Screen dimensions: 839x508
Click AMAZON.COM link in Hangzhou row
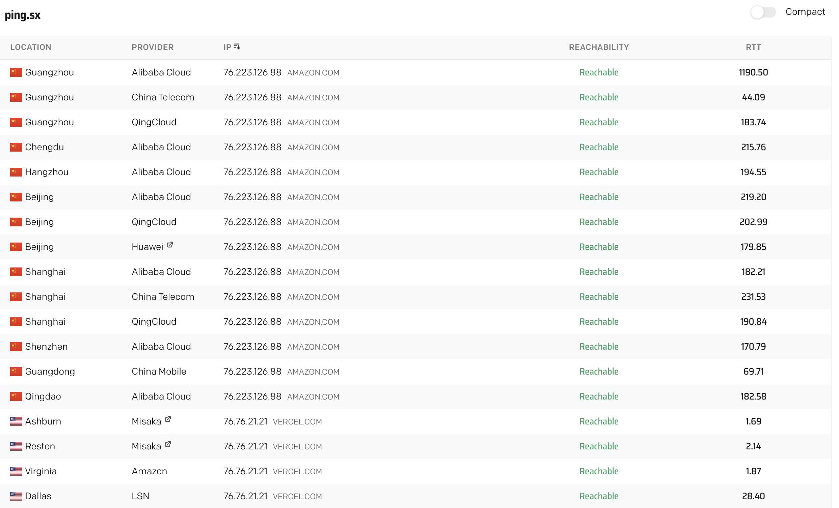pyautogui.click(x=313, y=172)
